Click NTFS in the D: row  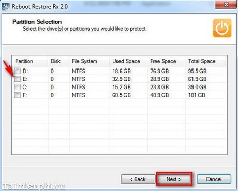79,71
